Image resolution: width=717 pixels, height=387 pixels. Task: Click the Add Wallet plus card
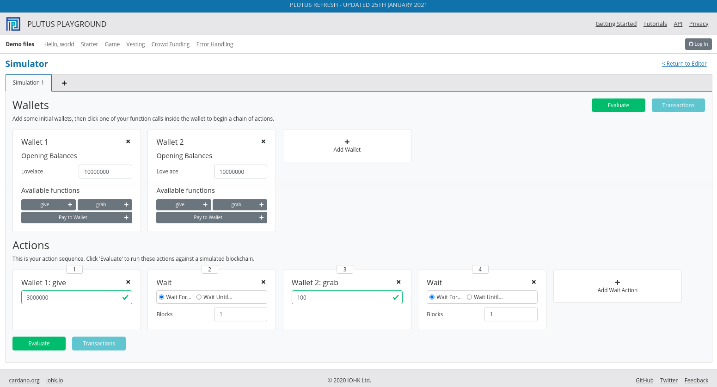click(x=347, y=146)
